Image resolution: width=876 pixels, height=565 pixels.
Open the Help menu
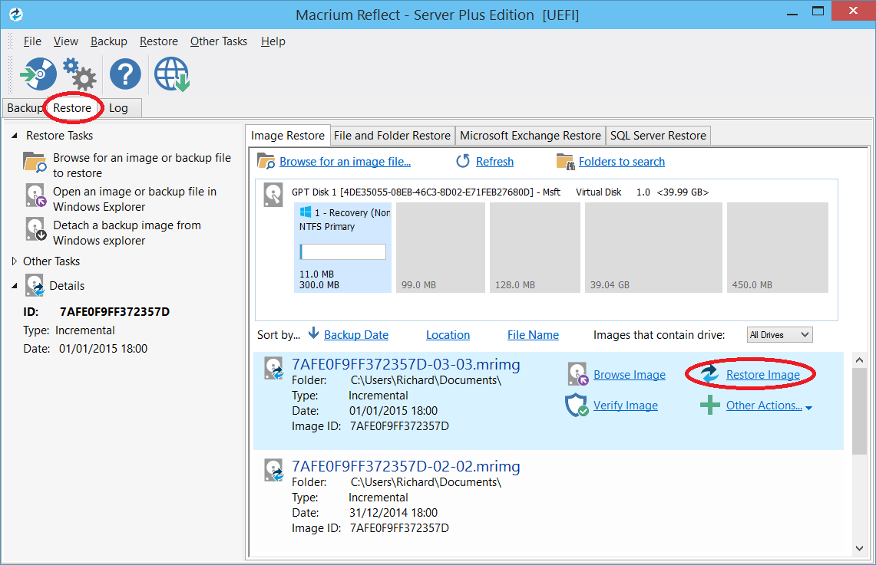coord(273,41)
